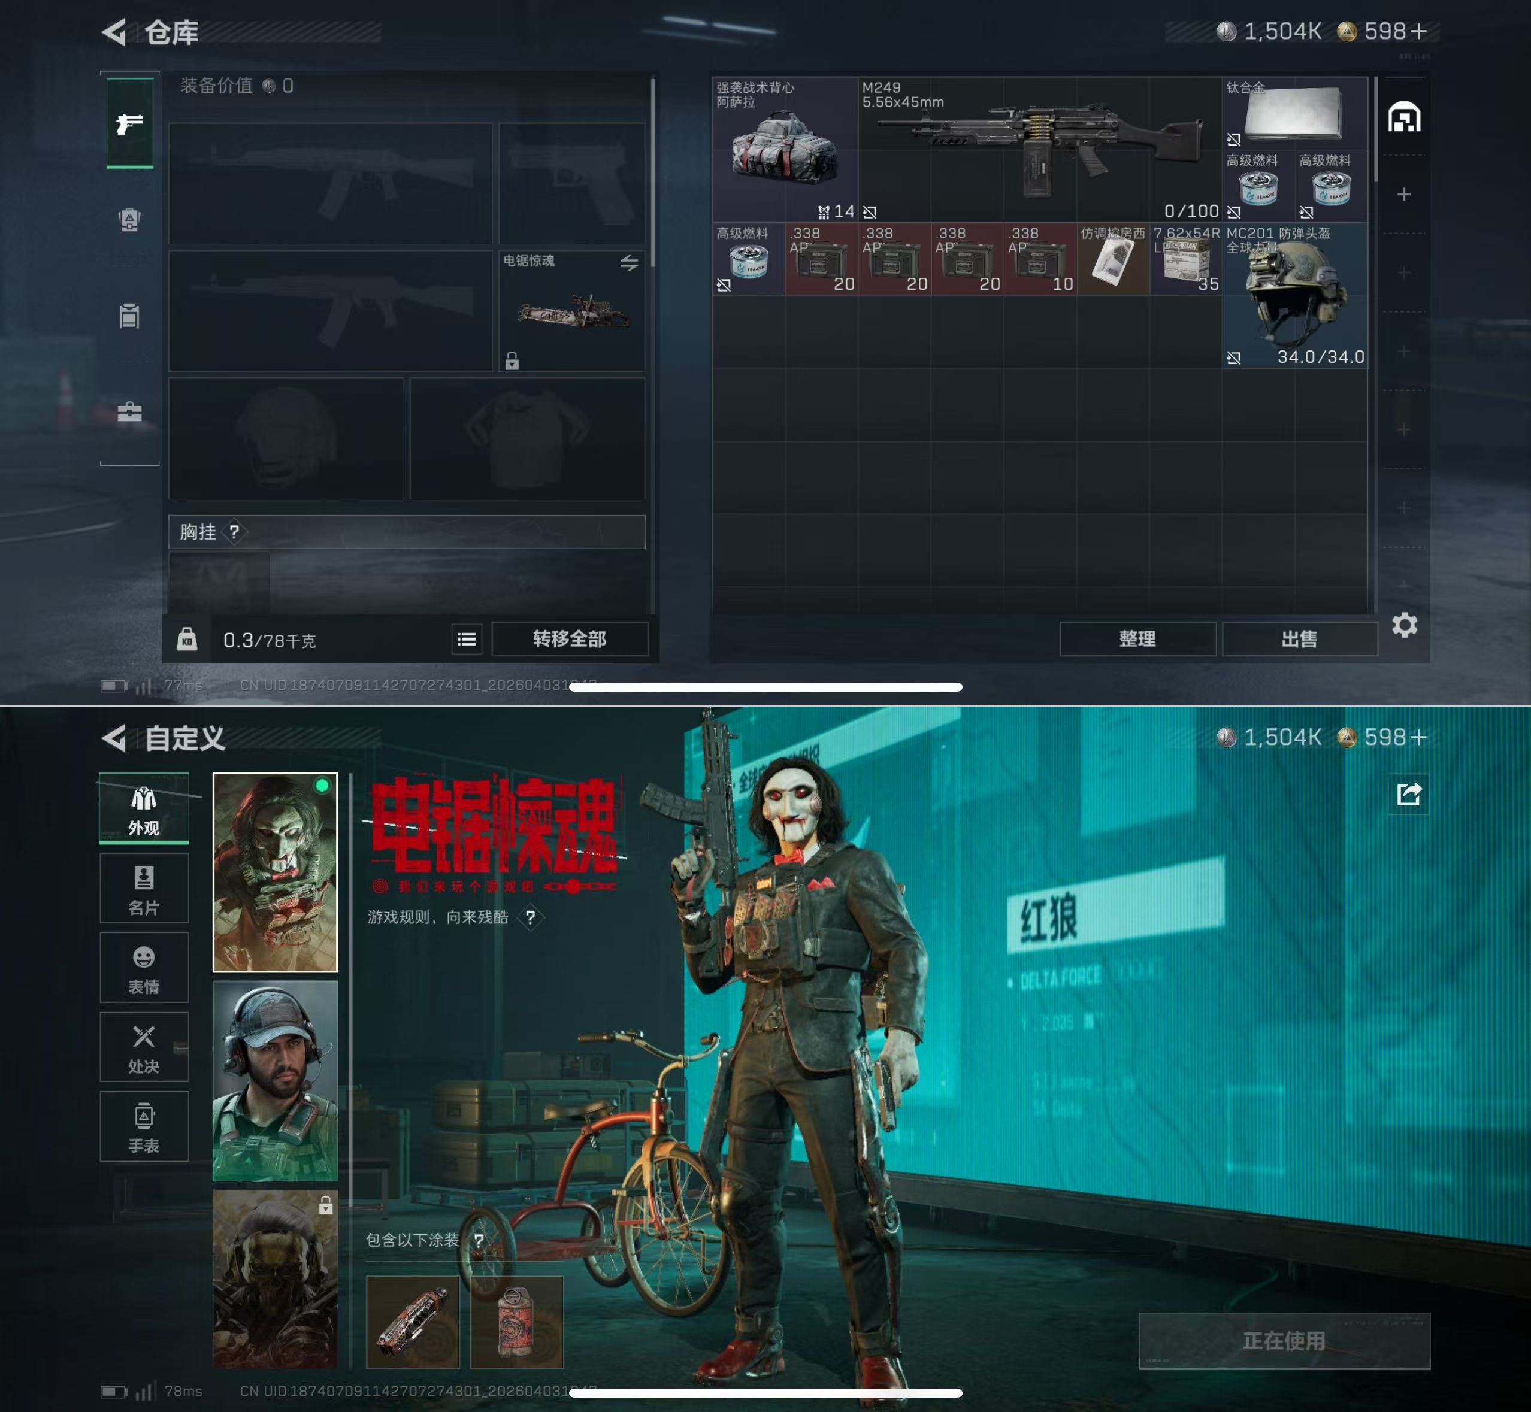Click the question mark beside 胸挂
1531x1412 pixels.
[x=235, y=532]
